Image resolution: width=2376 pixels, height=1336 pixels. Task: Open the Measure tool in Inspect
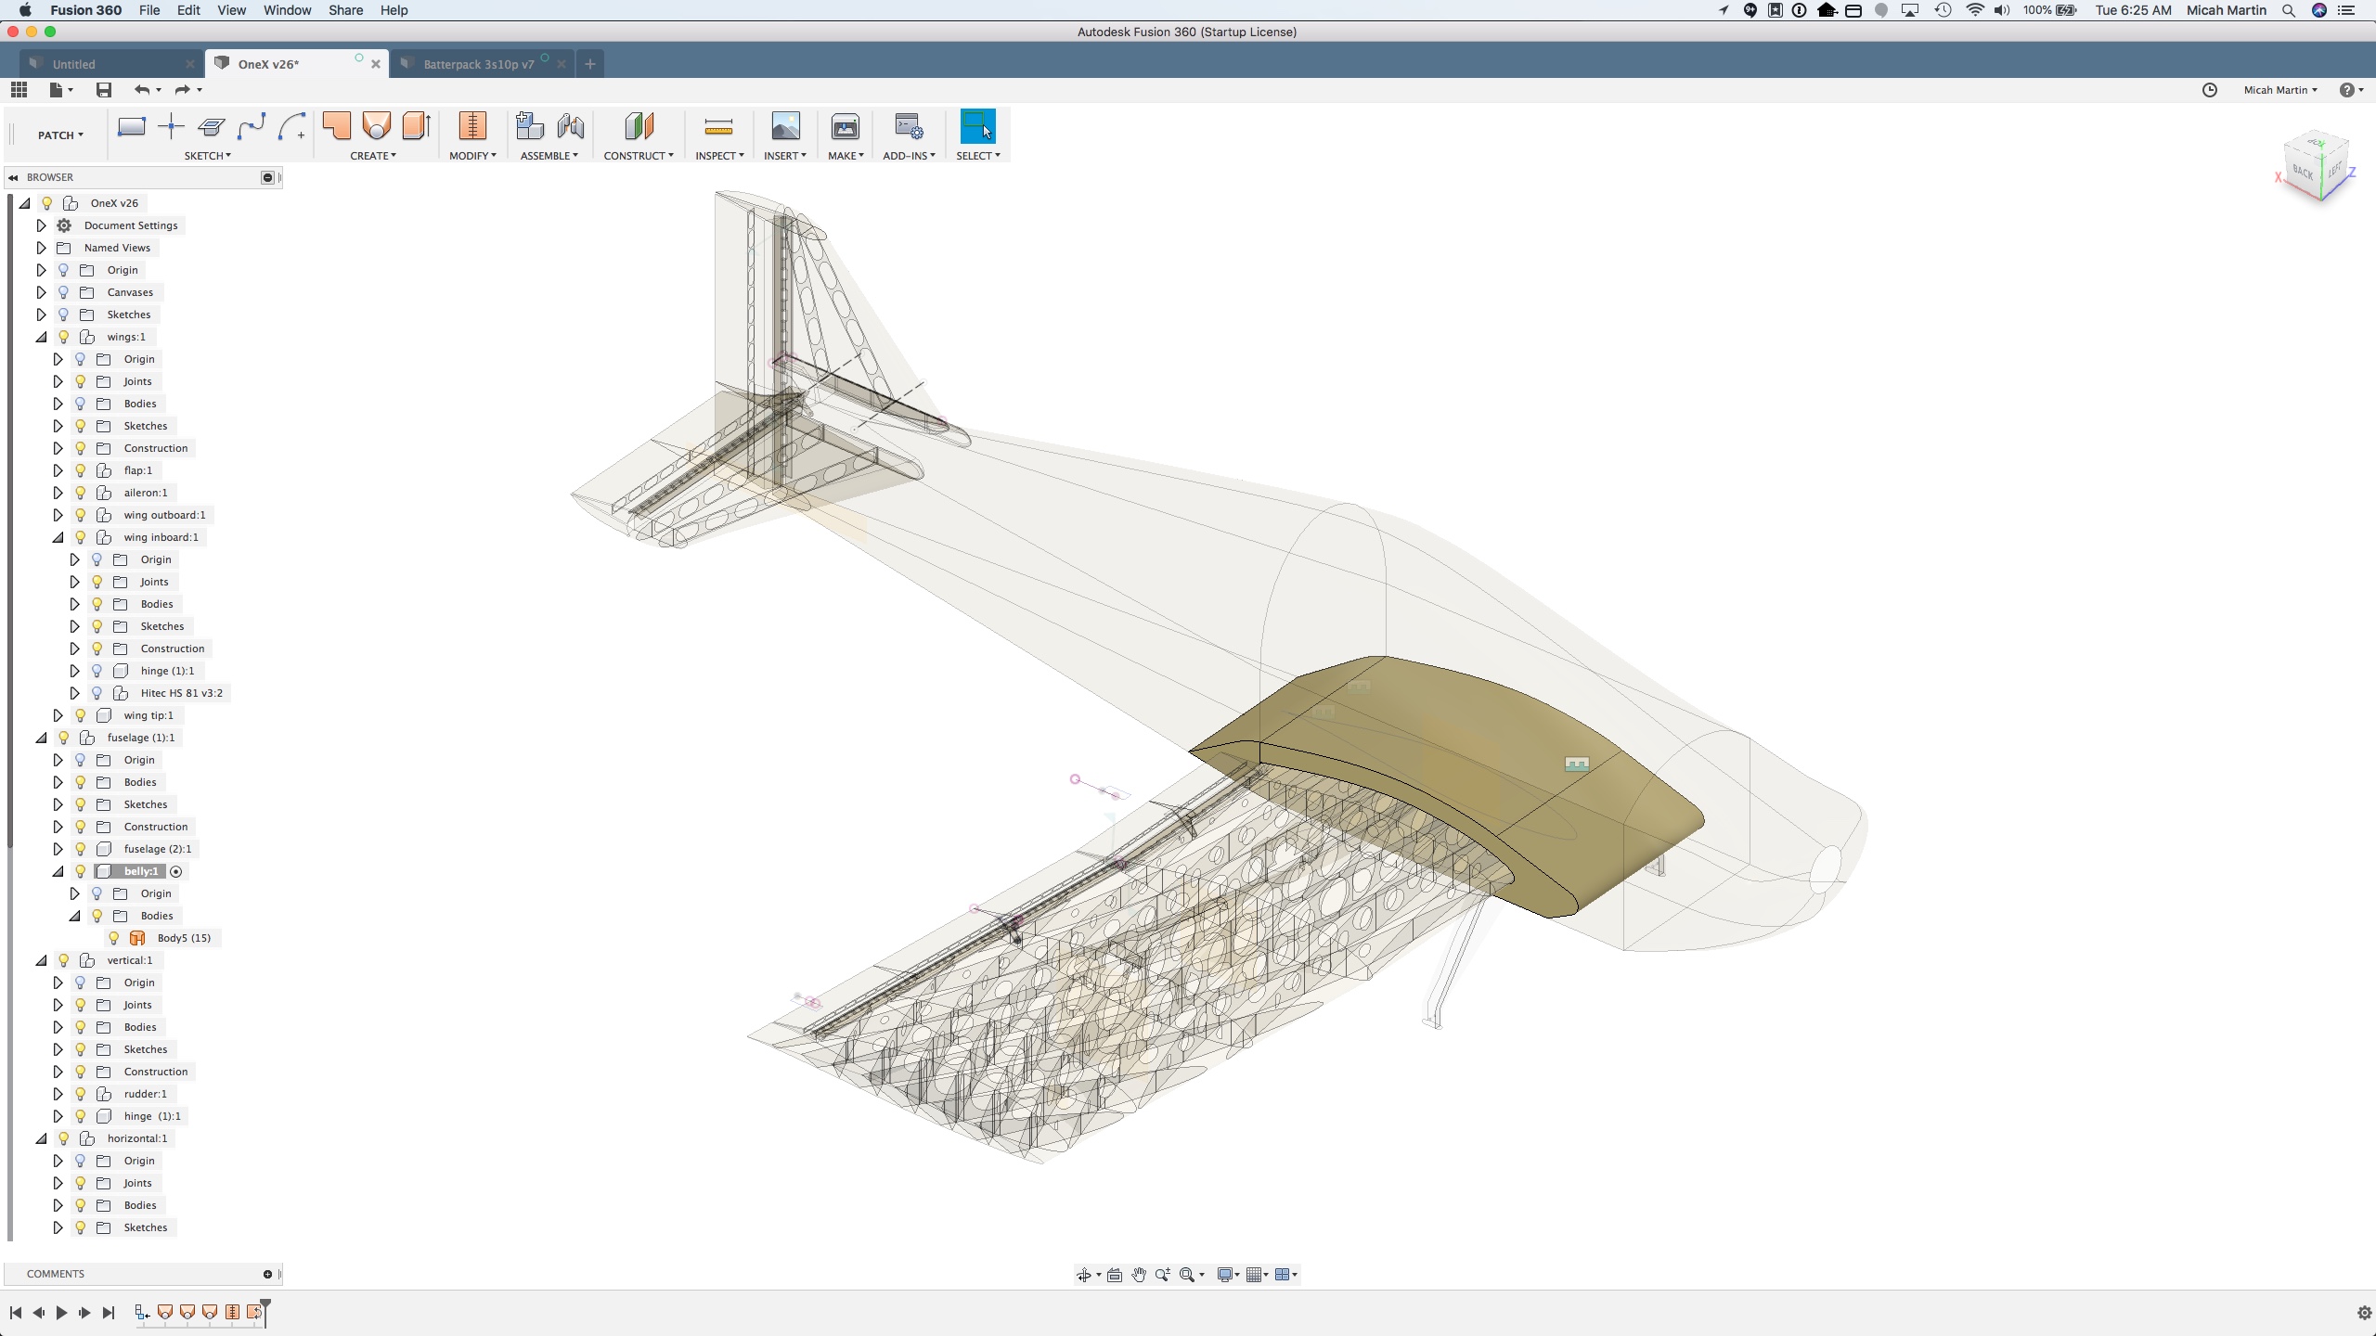pyautogui.click(x=718, y=127)
